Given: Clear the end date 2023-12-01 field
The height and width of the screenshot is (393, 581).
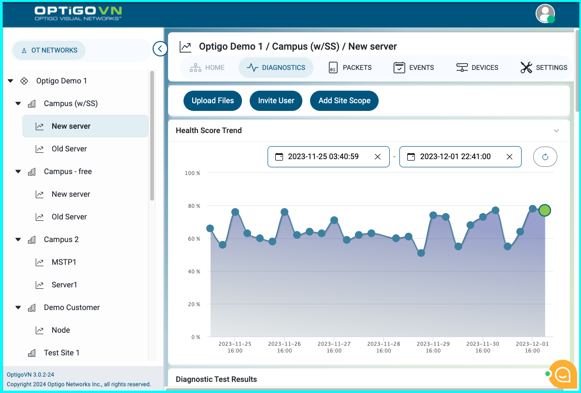Looking at the screenshot, I should pos(510,157).
